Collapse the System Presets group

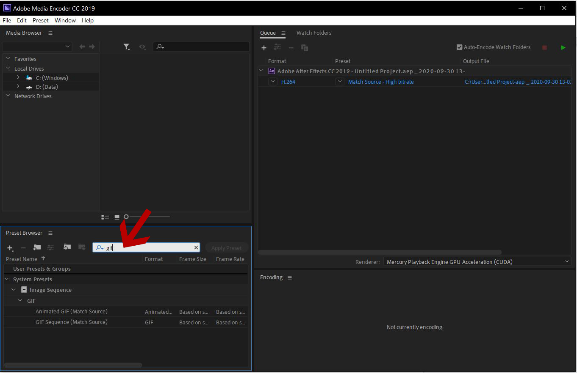pos(7,279)
